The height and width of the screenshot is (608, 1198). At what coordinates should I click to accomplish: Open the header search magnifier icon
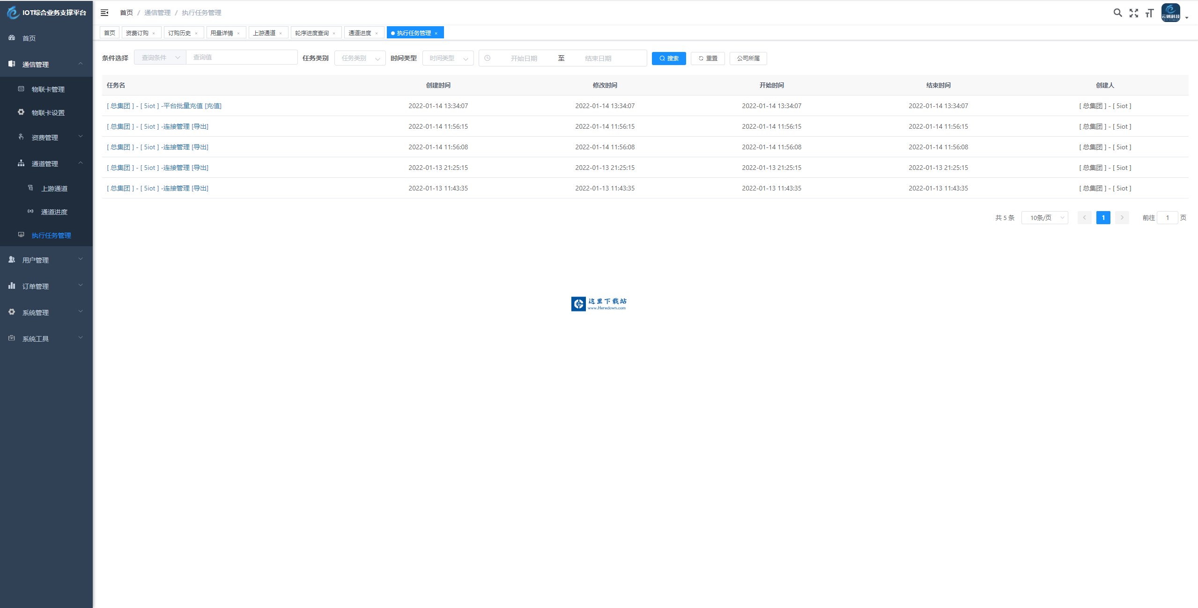[x=1117, y=13]
